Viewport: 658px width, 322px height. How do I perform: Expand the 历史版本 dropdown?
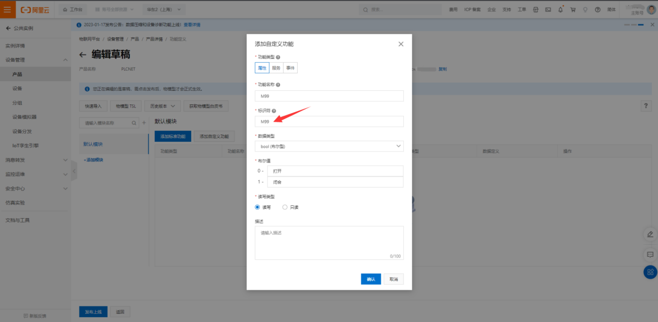pos(162,106)
